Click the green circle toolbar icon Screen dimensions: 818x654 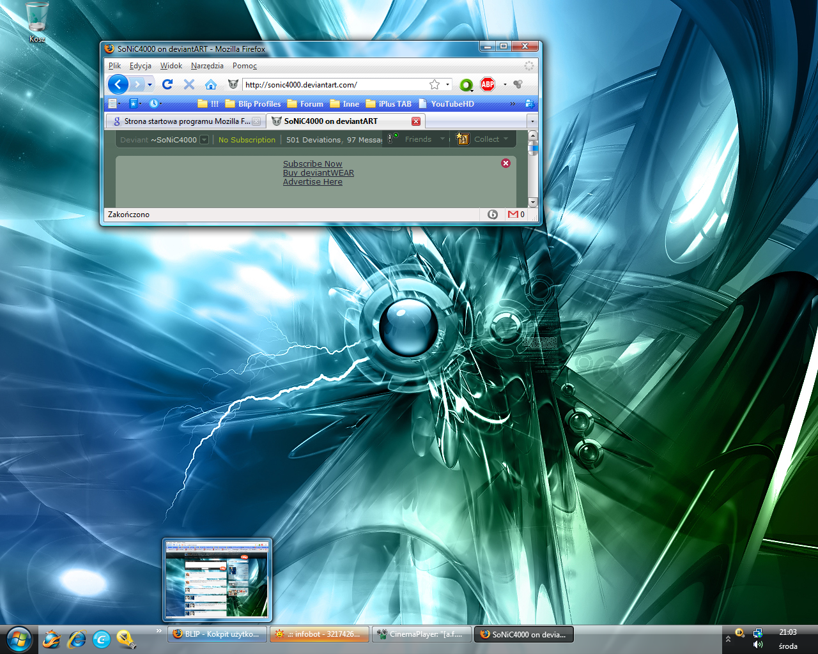pos(467,85)
